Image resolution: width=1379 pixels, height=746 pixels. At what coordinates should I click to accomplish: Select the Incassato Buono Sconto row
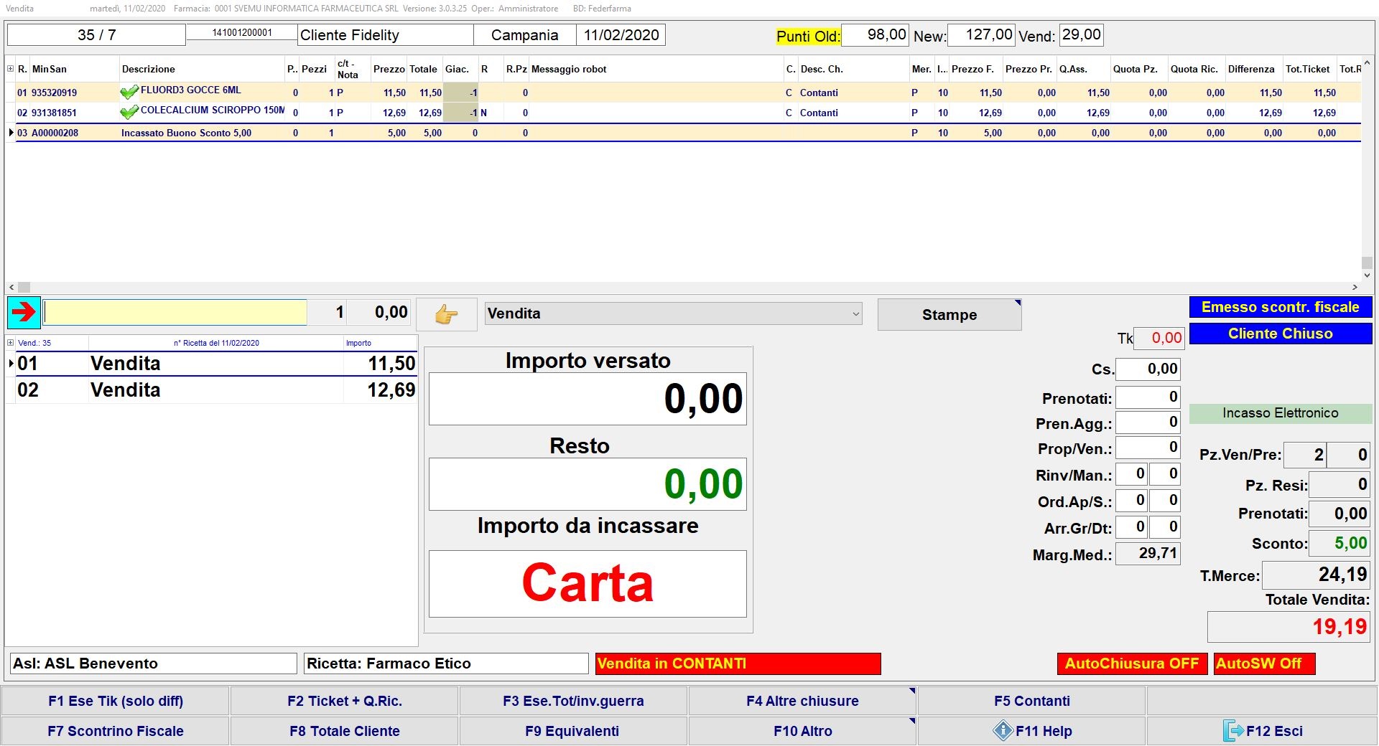pos(186,133)
